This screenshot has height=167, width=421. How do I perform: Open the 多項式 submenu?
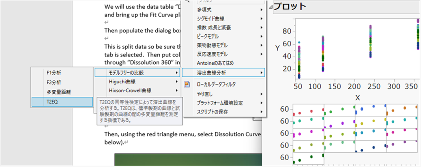coord(223,10)
